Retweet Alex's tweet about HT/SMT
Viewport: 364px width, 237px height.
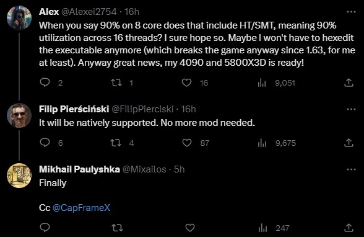116,83
